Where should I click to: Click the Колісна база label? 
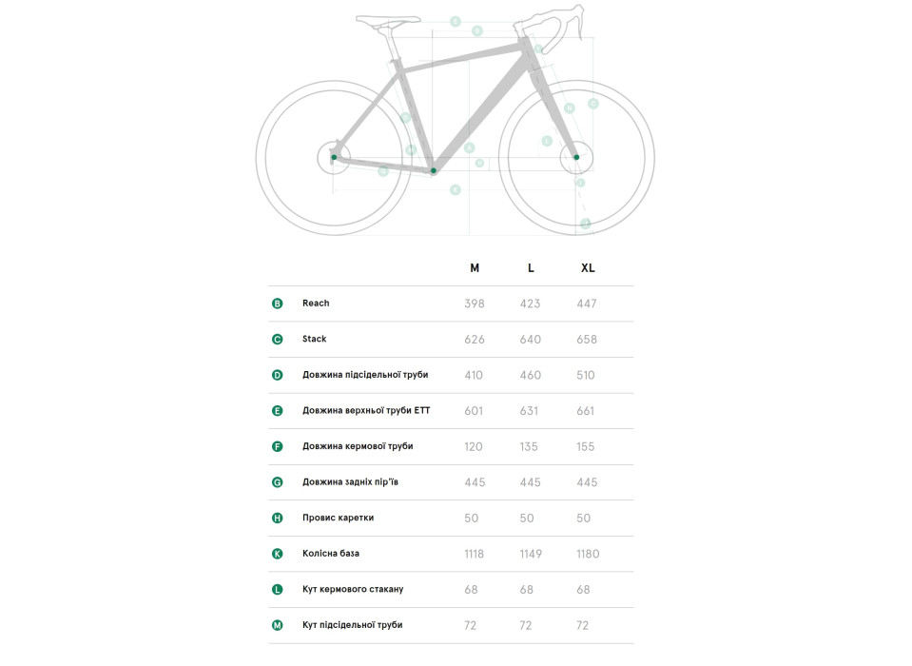pyautogui.click(x=331, y=553)
